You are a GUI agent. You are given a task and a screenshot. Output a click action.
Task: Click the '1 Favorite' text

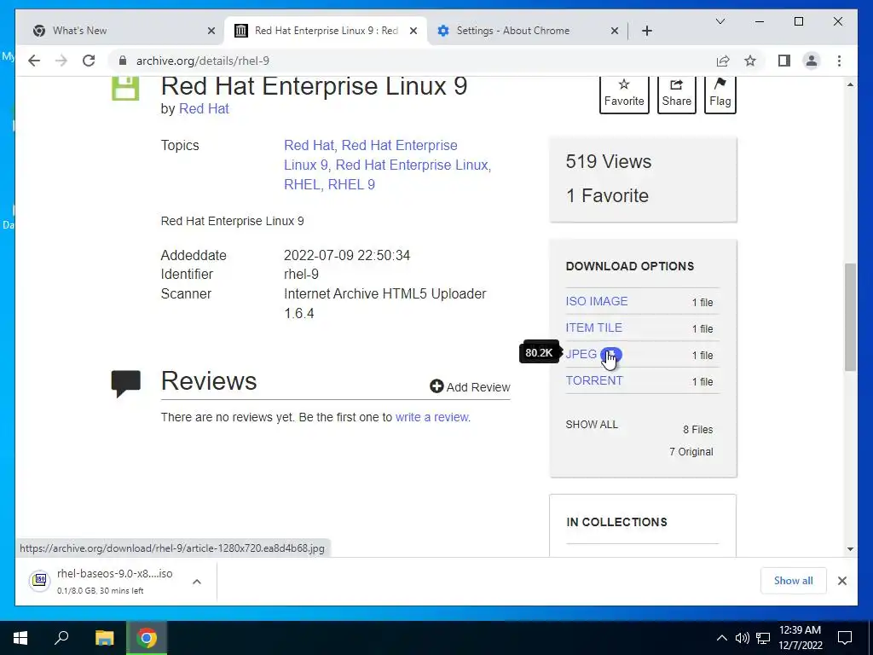[x=607, y=195]
